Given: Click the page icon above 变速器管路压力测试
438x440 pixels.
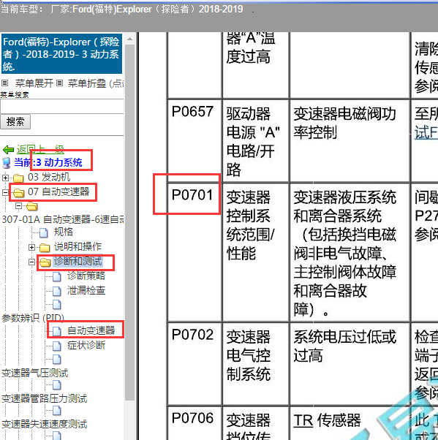Looking at the screenshot, I should point(57,385).
